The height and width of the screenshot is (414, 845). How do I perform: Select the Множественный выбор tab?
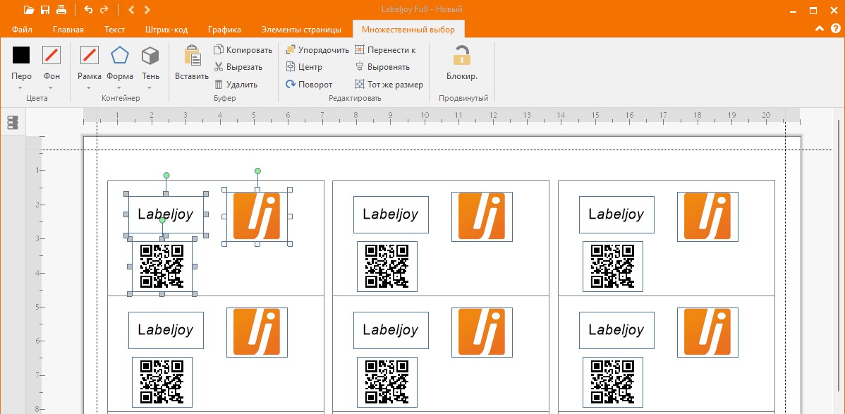pos(408,29)
